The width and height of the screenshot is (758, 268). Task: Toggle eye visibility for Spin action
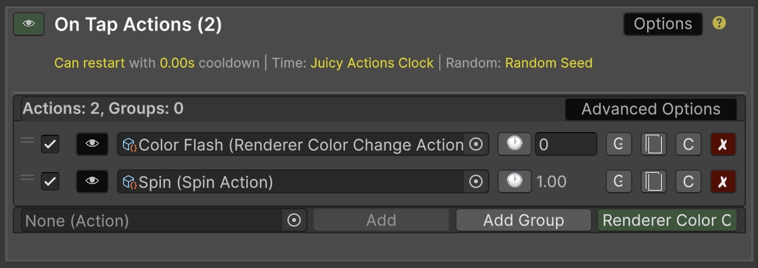[x=92, y=181]
